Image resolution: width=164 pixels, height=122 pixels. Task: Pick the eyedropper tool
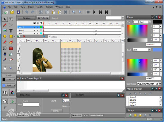[5, 60]
